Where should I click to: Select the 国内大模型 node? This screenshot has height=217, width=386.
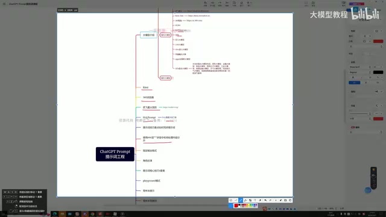[x=165, y=35]
